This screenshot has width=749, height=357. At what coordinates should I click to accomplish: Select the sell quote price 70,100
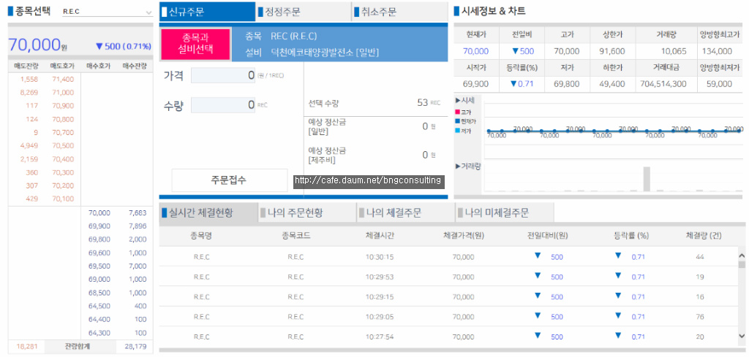[63, 199]
